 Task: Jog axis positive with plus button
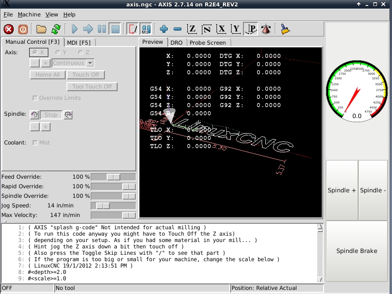[x=46, y=63]
